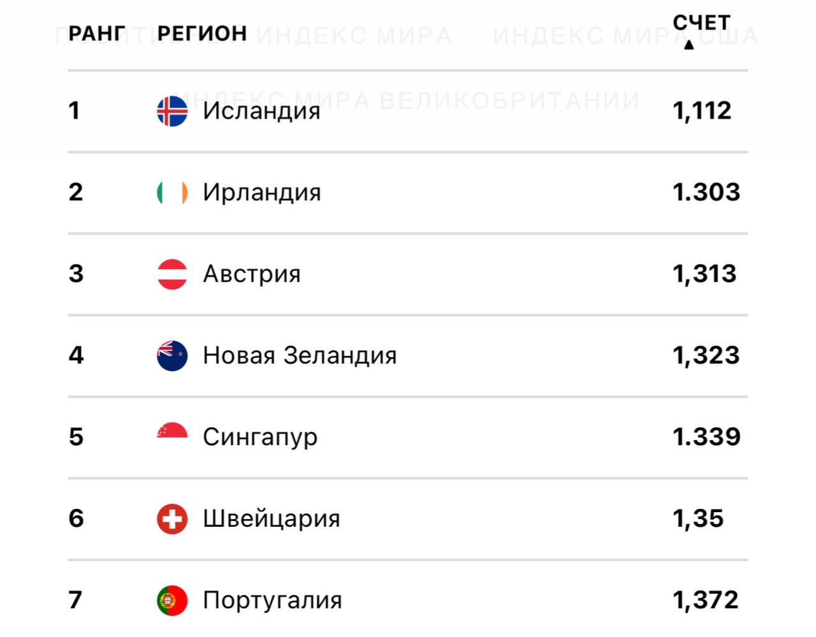Click the Ireland flag icon
This screenshot has height=637, width=816.
[172, 193]
